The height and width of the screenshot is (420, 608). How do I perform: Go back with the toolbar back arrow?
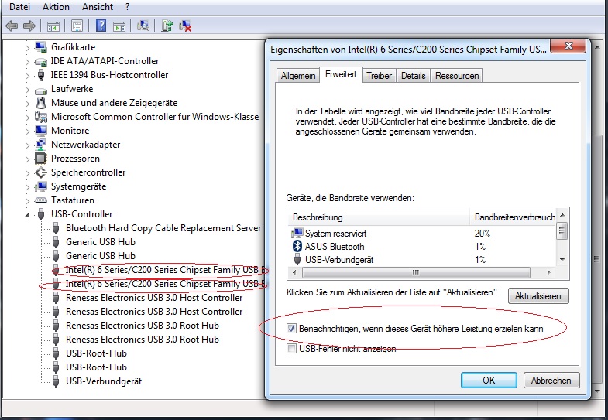[x=12, y=26]
